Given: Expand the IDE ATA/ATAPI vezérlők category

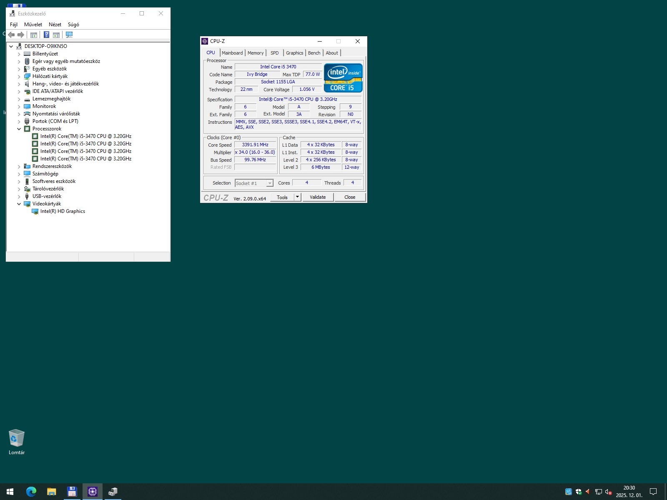Looking at the screenshot, I should click(19, 91).
